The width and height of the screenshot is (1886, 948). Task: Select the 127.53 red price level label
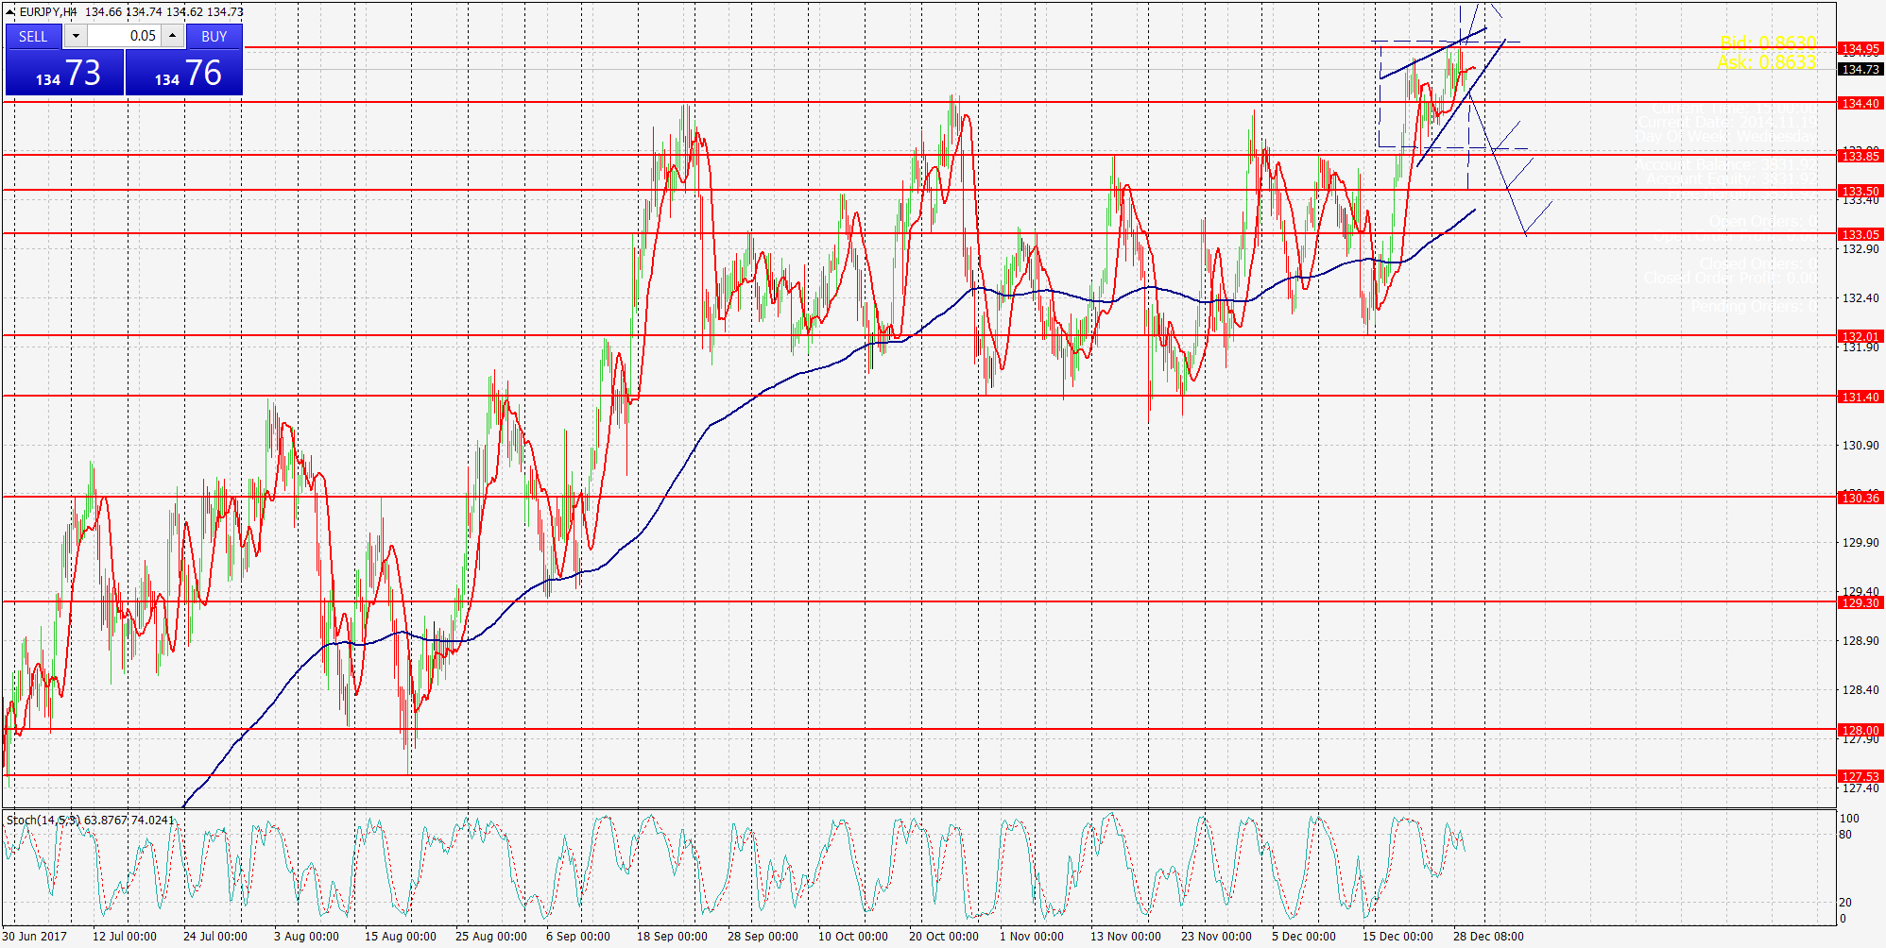[1860, 776]
